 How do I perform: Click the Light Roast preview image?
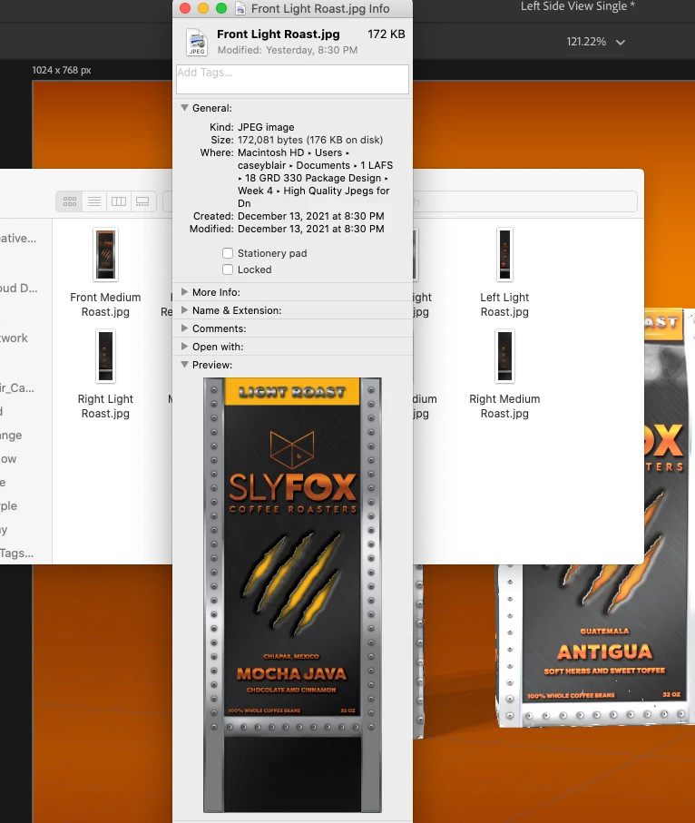click(x=292, y=594)
